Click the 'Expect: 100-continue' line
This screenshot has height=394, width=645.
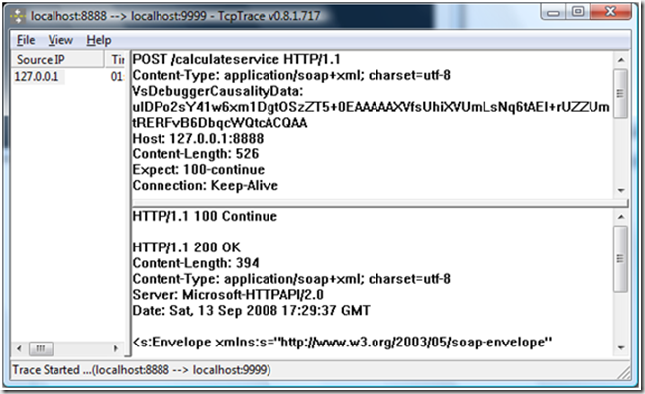(198, 169)
